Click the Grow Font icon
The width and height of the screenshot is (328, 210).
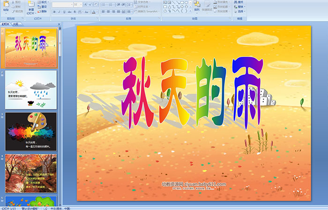86,4
